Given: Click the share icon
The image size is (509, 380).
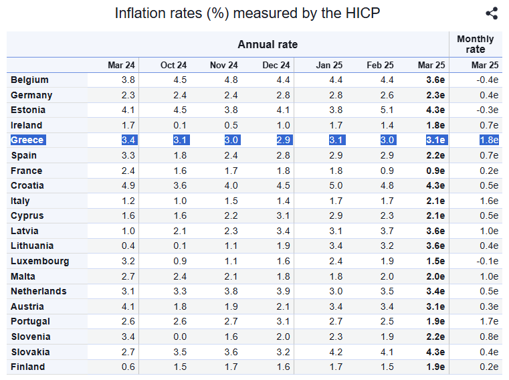Looking at the screenshot, I should point(492,13).
